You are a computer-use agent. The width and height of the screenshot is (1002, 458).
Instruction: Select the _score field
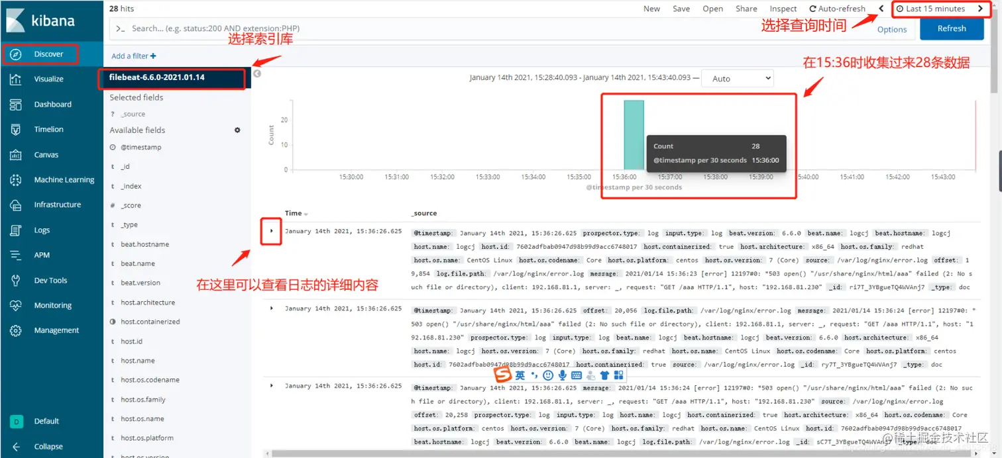coord(131,205)
